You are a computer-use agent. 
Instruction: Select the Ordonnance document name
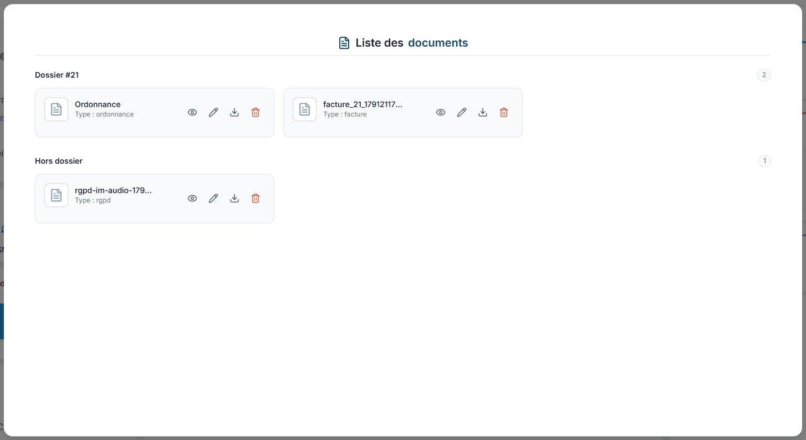click(x=98, y=104)
